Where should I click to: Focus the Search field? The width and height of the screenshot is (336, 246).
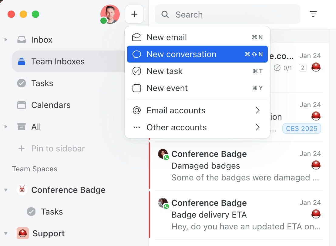pyautogui.click(x=227, y=15)
